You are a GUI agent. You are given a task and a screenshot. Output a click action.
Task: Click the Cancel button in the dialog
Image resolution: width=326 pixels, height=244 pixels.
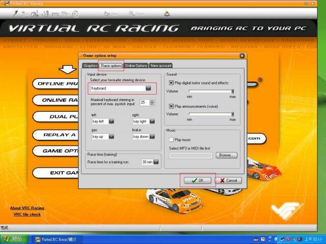coord(228,180)
